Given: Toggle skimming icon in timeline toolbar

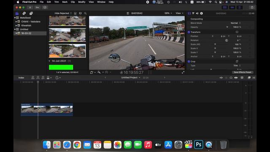Looking at the screenshot, I should (221, 78).
